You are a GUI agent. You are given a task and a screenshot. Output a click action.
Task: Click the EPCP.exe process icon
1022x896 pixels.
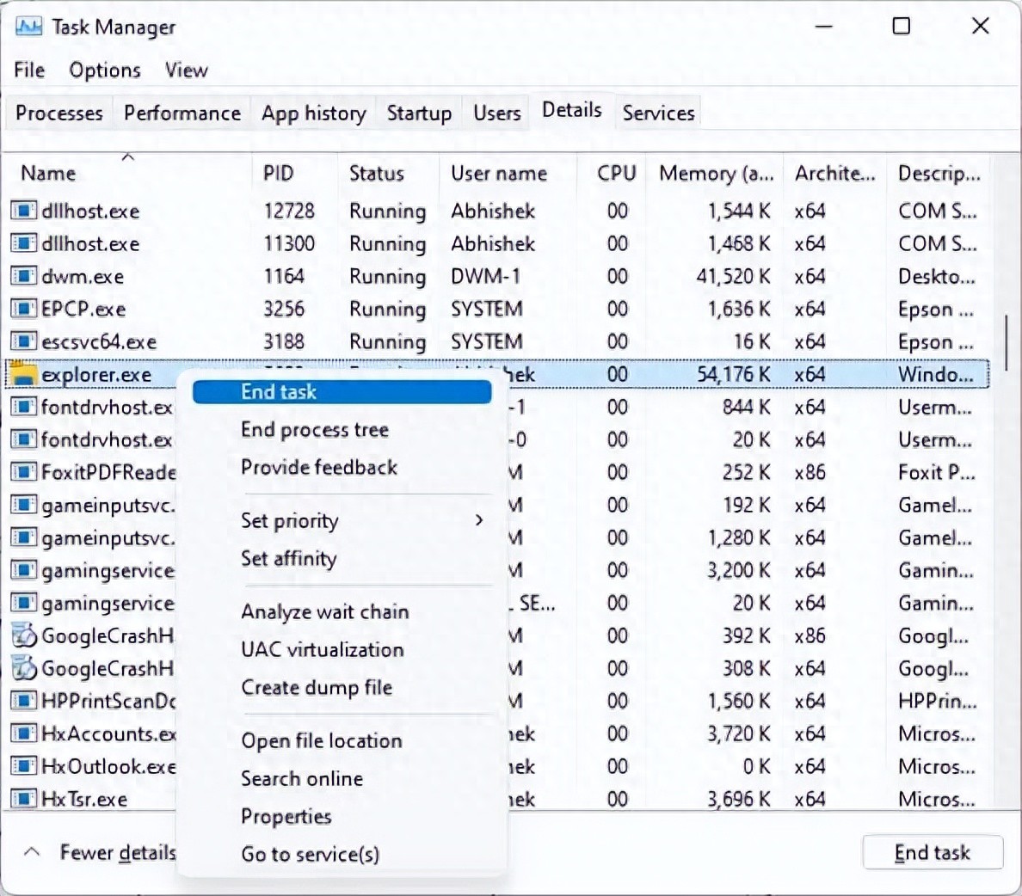coord(23,309)
